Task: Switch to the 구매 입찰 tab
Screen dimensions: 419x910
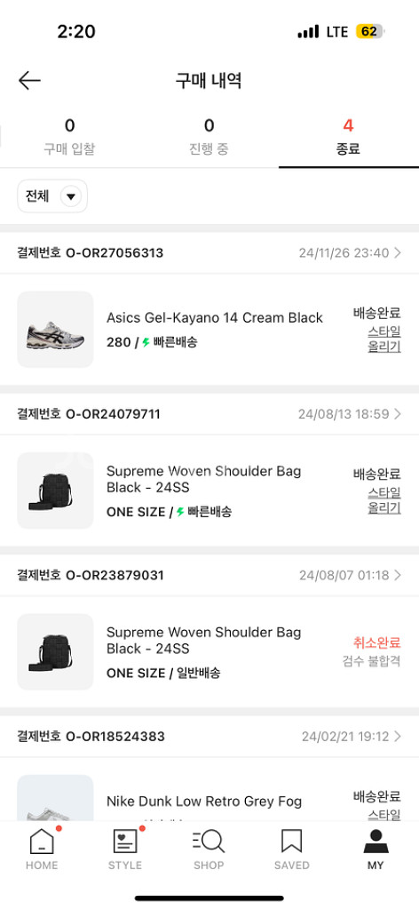Action: click(x=69, y=137)
